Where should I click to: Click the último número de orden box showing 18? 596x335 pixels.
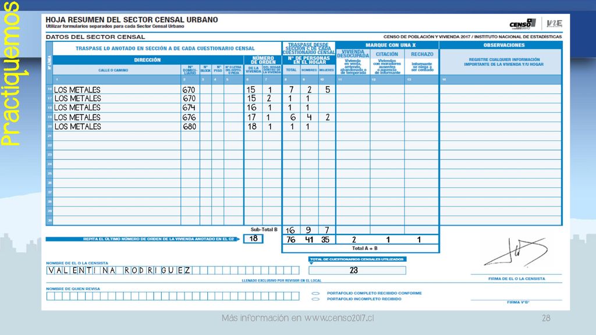253,239
